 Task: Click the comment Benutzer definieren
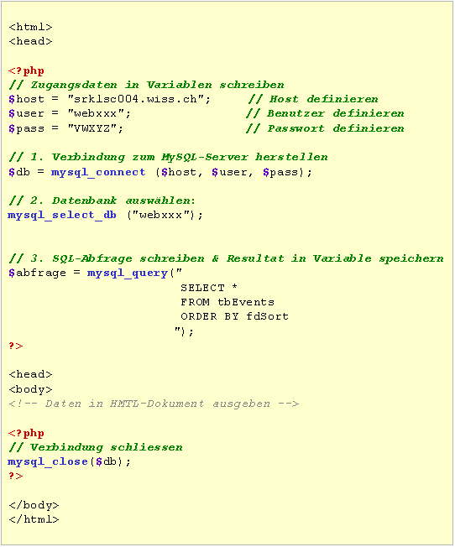point(325,113)
